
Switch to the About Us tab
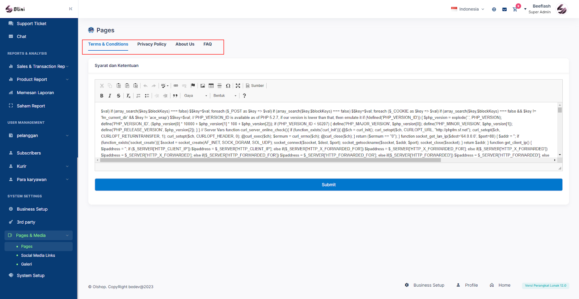[185, 44]
